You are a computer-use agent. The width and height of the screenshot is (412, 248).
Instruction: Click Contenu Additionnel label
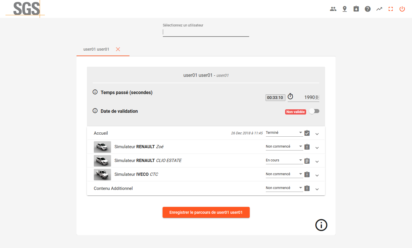tap(113, 188)
